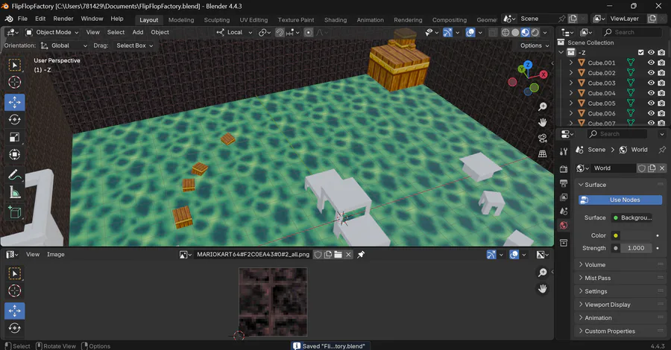Image resolution: width=671 pixels, height=350 pixels.
Task: Toggle snapping magnet in viewport header
Action: click(x=280, y=33)
